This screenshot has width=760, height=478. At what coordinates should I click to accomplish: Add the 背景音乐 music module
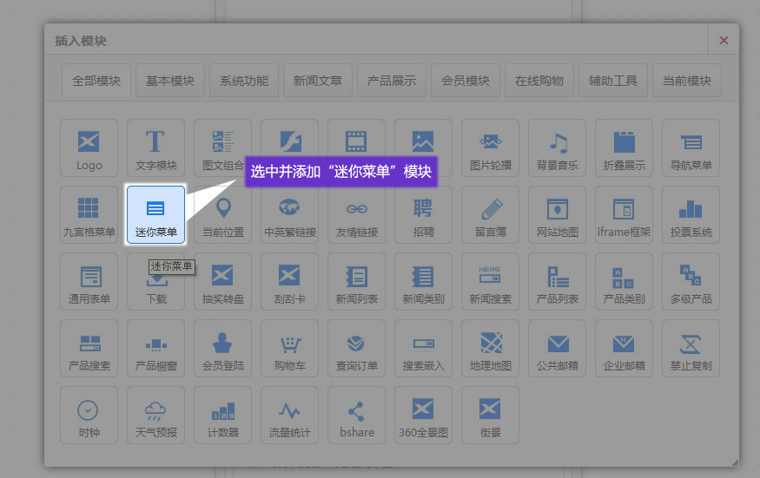(x=557, y=147)
